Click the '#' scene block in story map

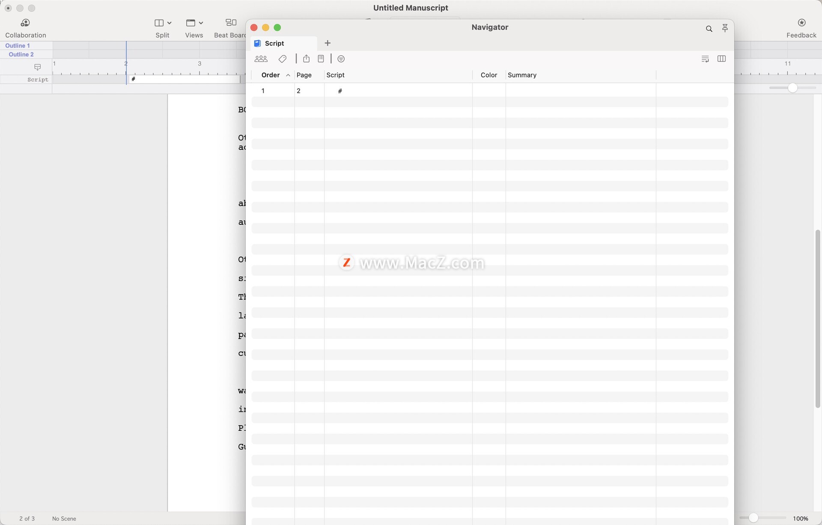point(184,79)
